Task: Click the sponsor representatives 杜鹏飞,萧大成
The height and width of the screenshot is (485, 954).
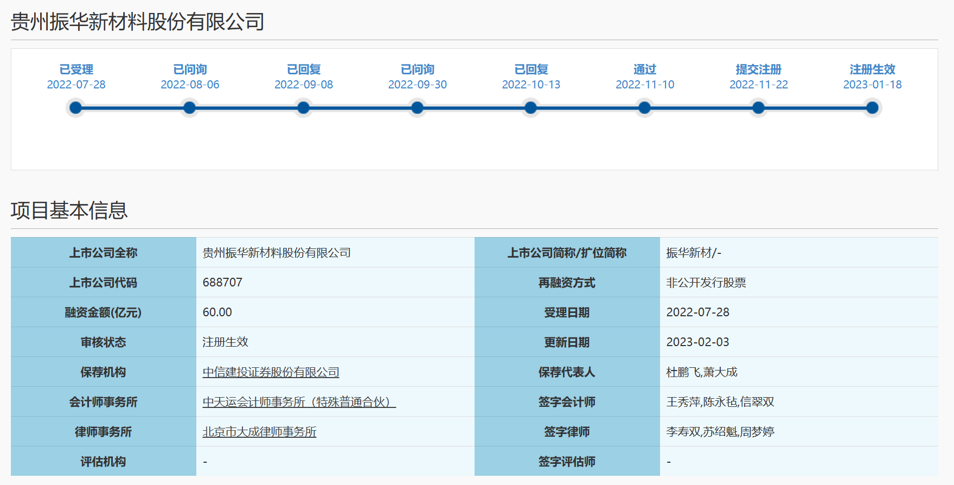Action: (x=702, y=372)
